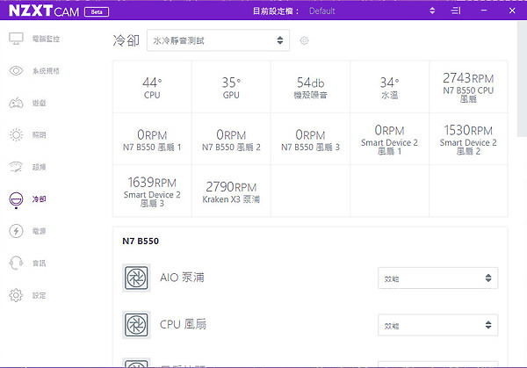Open the PC monitoring monitor icon

(x=16, y=39)
